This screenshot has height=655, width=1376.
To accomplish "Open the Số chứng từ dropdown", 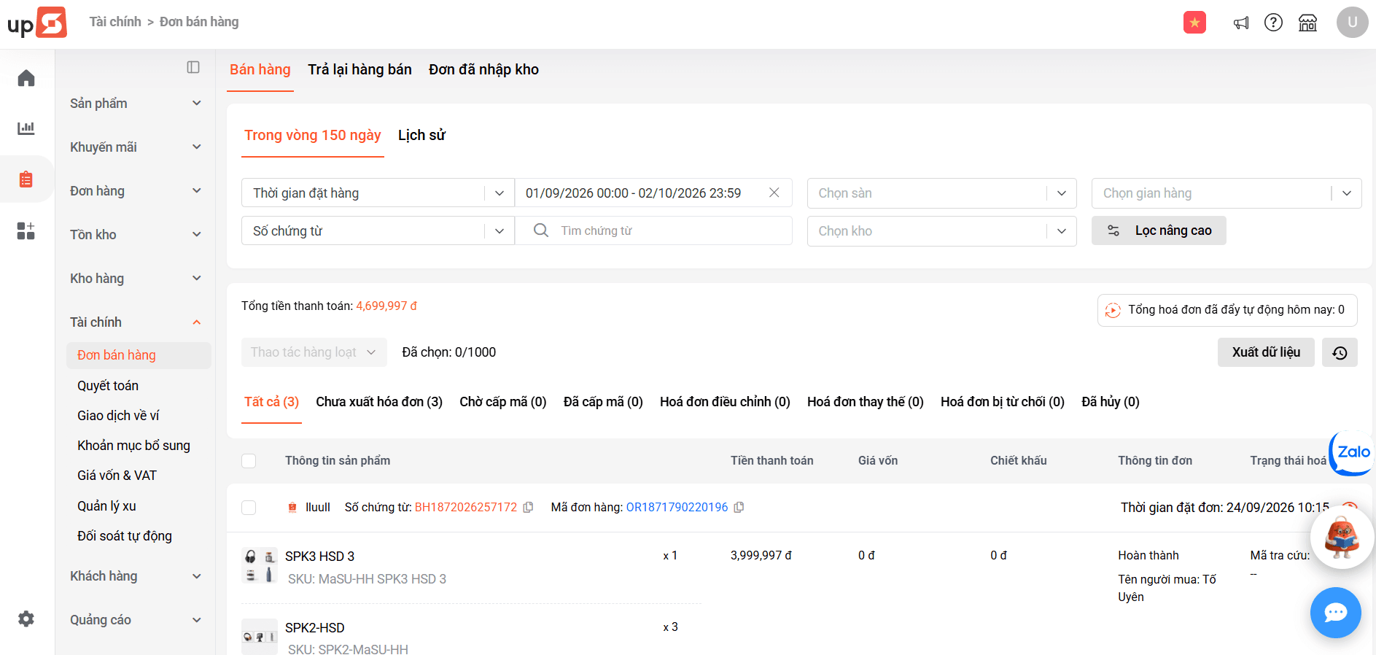I will point(378,231).
